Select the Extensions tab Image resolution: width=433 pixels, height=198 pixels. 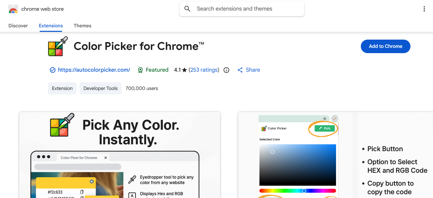coord(51,26)
